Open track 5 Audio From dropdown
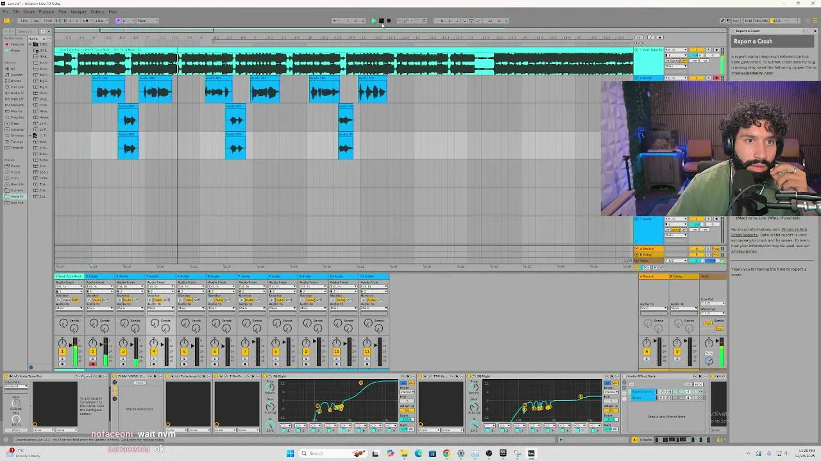 coord(190,286)
